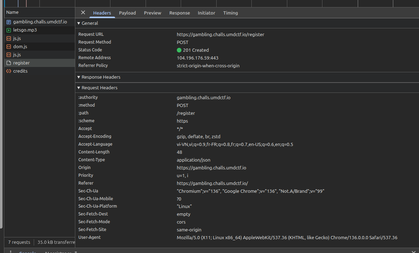This screenshot has width=419, height=253.
Task: Click the document icon beside gambling.challs.umdctf.io
Action: click(x=9, y=22)
